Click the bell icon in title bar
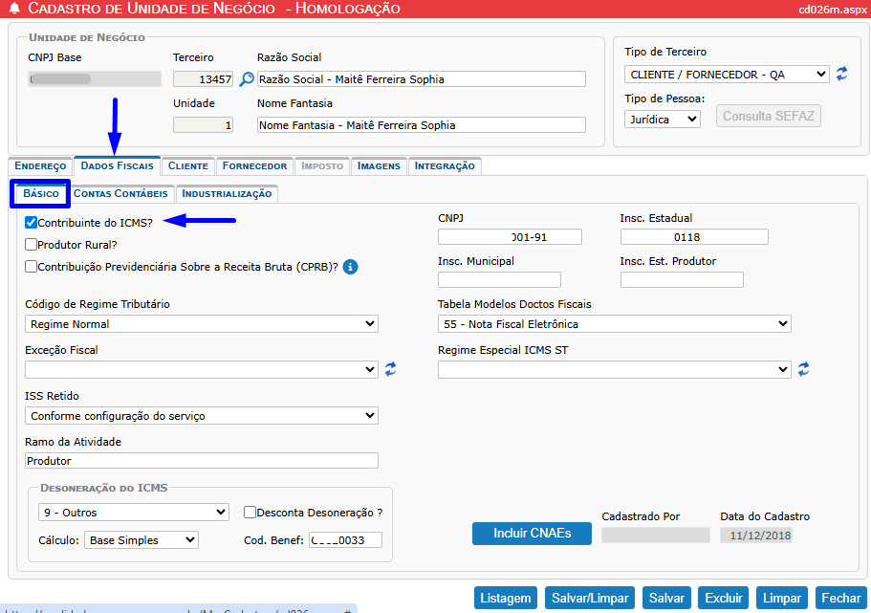The height and width of the screenshot is (613, 871). [13, 10]
